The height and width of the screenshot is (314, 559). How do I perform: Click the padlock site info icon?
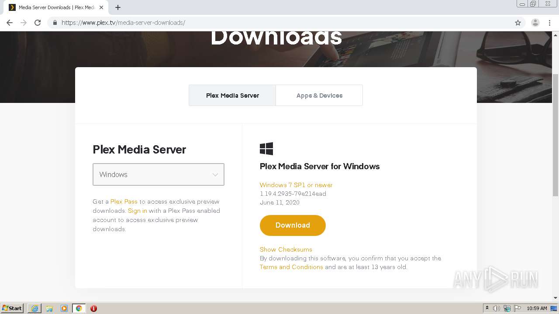[x=55, y=23]
